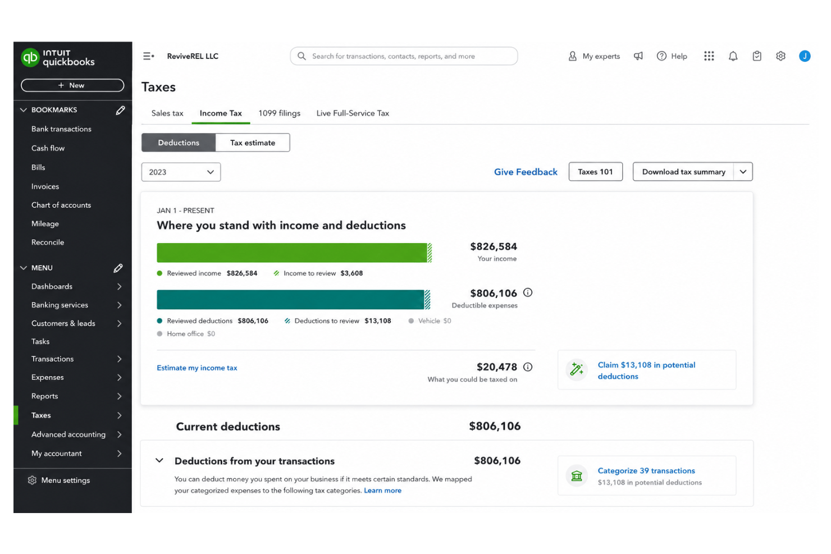Open the notifications bell
The width and height of the screenshot is (831, 554).
[733, 56]
